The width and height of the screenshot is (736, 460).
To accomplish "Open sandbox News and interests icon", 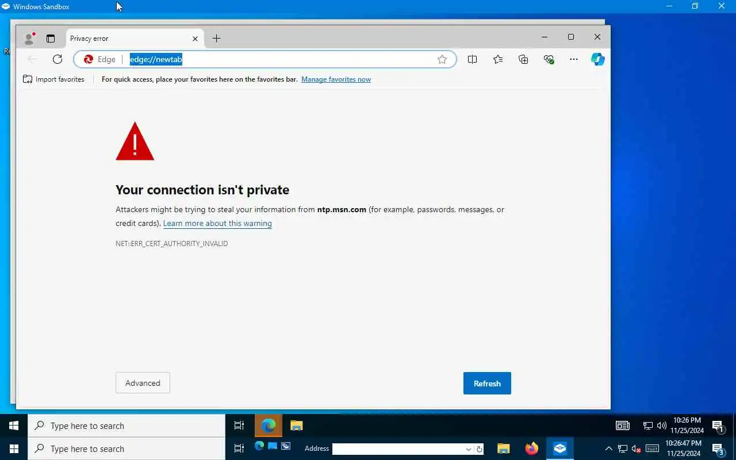I will 623,425.
